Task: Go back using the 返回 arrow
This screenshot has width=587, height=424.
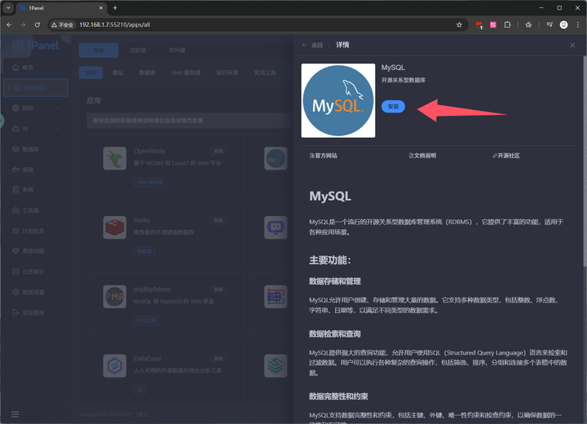Action: [x=312, y=45]
